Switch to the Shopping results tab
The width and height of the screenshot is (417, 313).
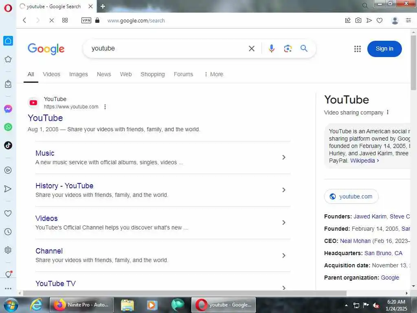click(153, 74)
